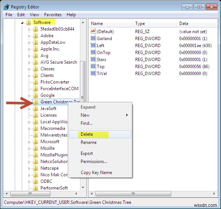
Task: Expand the Microsoft key
Action: (29, 142)
